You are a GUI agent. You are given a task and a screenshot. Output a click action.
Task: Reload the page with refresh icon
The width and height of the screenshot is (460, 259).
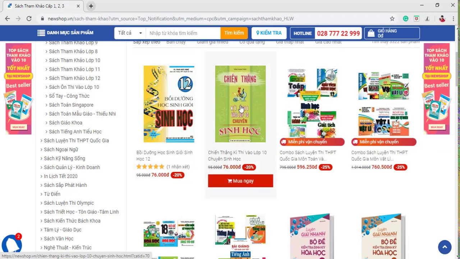[x=29, y=19]
